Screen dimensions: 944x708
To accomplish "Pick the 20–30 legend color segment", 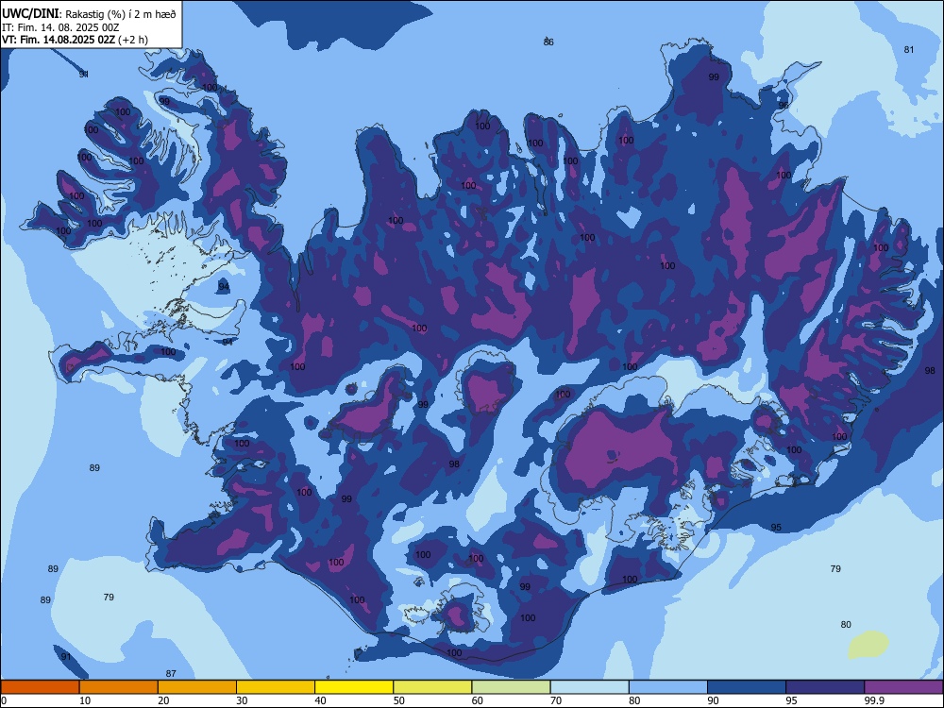I will tap(197, 687).
